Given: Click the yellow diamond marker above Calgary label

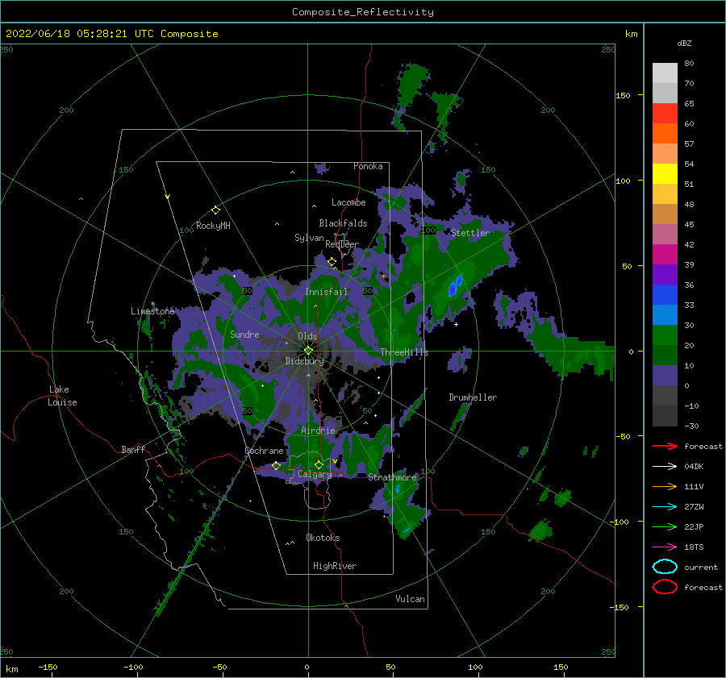Looking at the screenshot, I should coord(319,464).
